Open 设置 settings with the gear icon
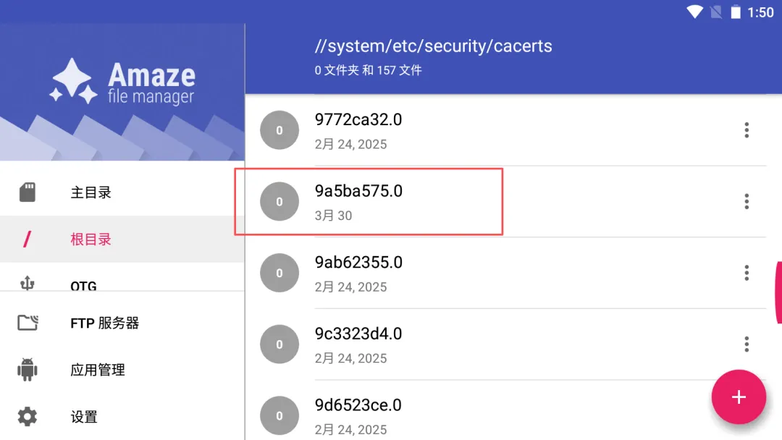 tap(83, 417)
